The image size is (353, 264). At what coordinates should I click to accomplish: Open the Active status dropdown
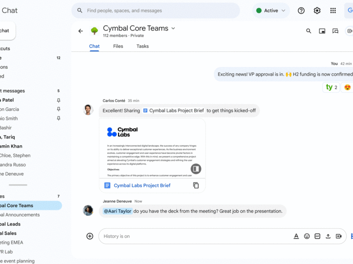pos(271,11)
